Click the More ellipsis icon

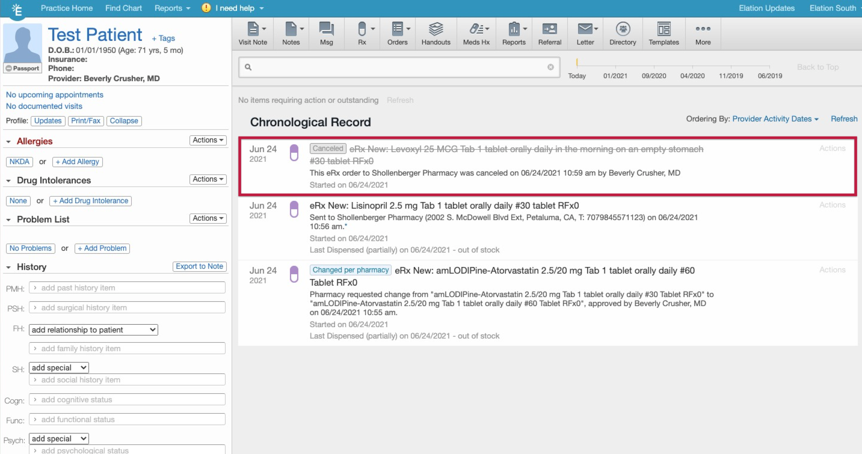click(703, 29)
